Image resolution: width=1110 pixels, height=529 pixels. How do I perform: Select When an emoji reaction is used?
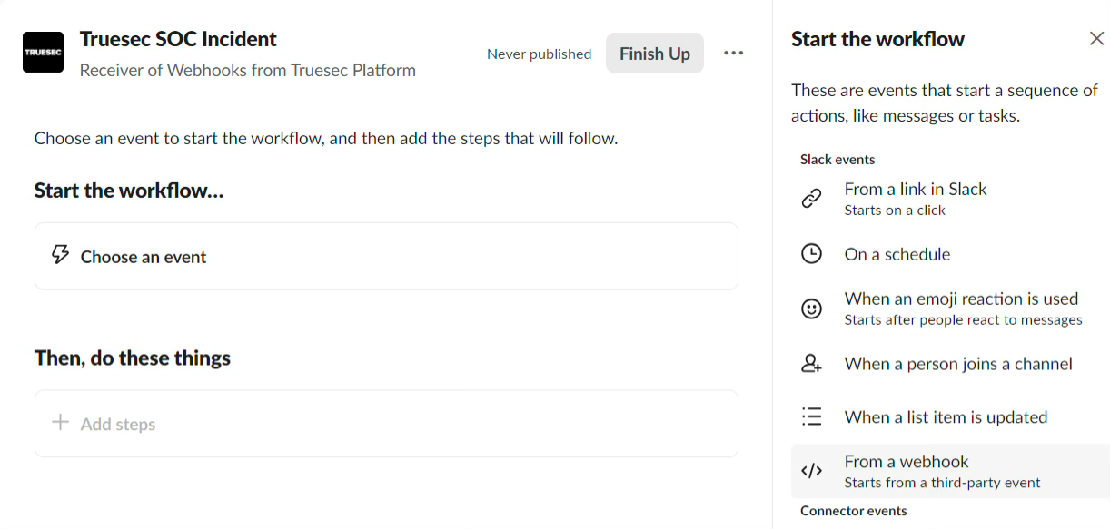tap(961, 309)
